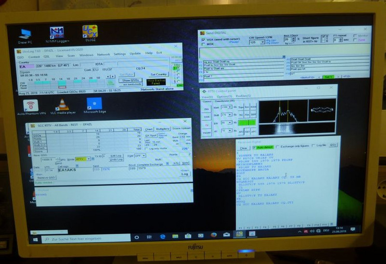386x264 pixels.
Task: Open Settings menu in UcxLog
Action: pyautogui.click(x=120, y=54)
